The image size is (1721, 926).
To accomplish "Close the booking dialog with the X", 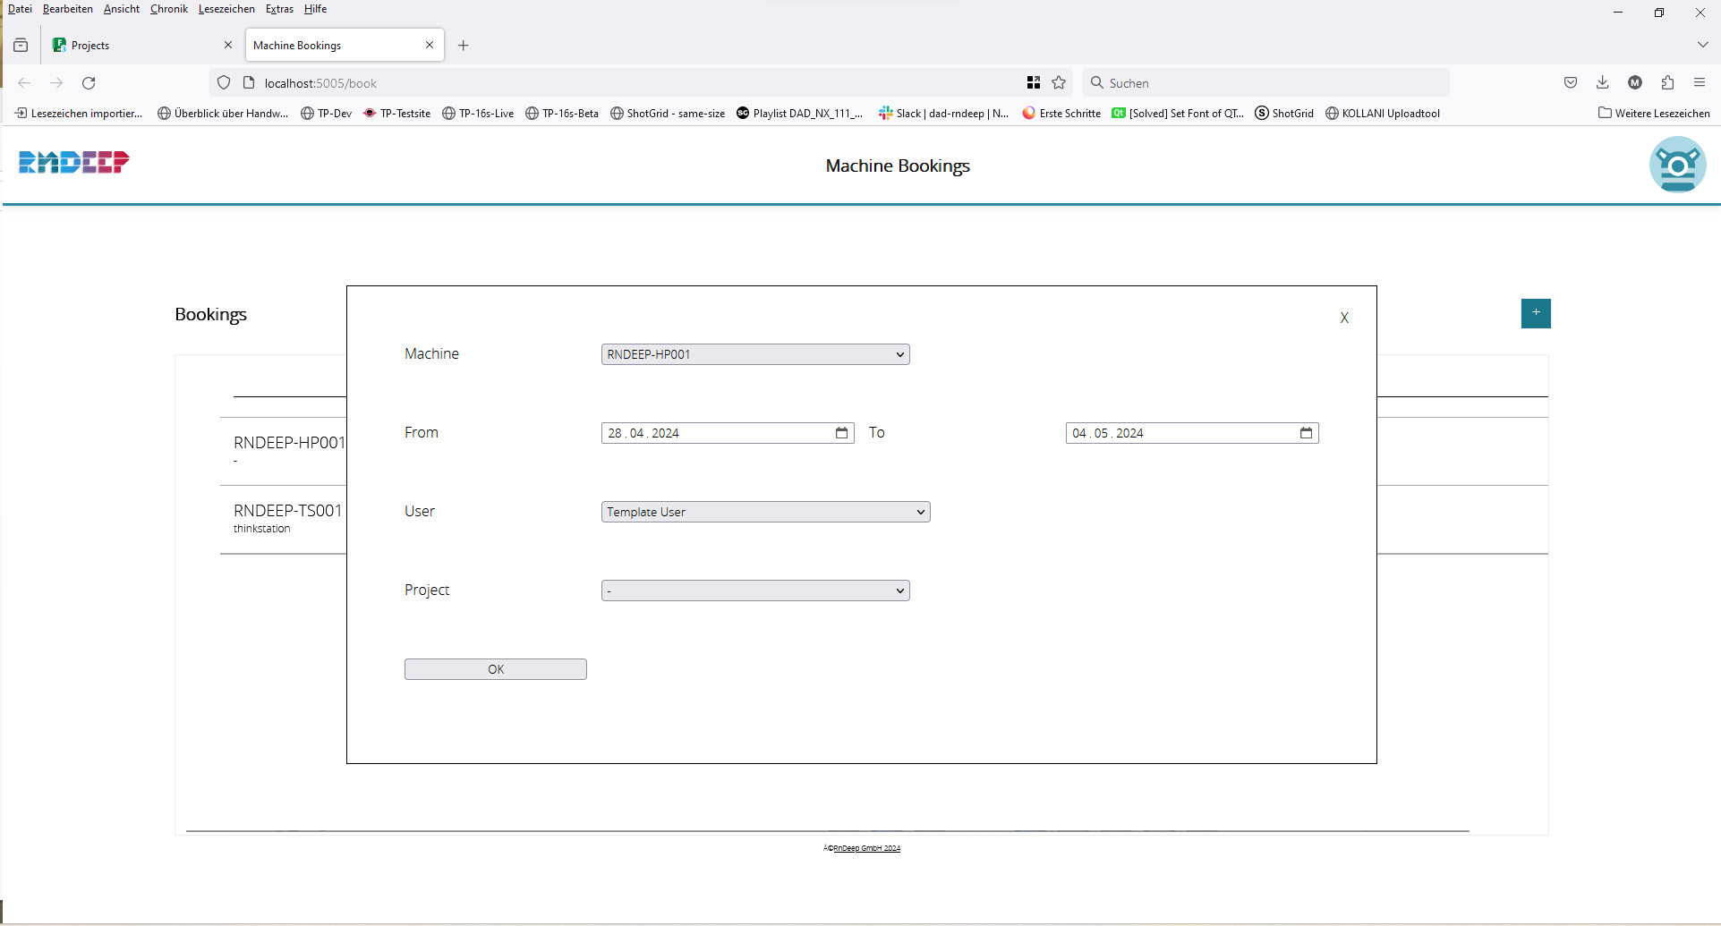I will (1343, 319).
